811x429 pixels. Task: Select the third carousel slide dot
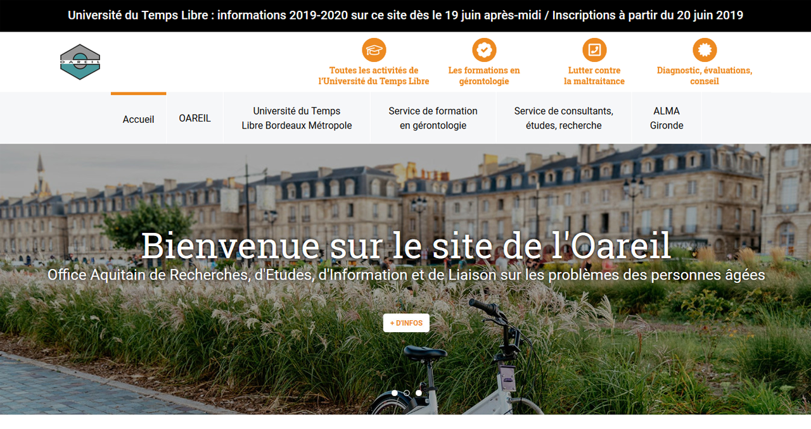(x=419, y=393)
